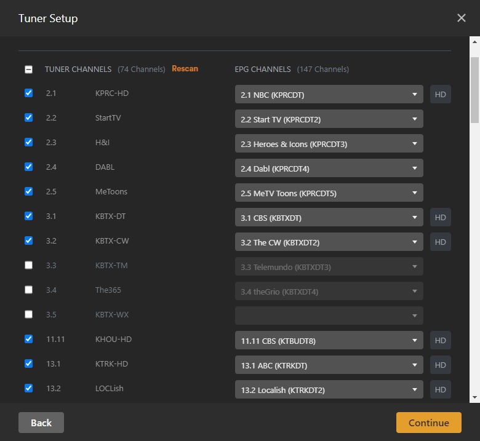The height and width of the screenshot is (441, 480).
Task: Open the 3.2 The CW (KBTXDT2) dropdown
Action: (x=329, y=242)
